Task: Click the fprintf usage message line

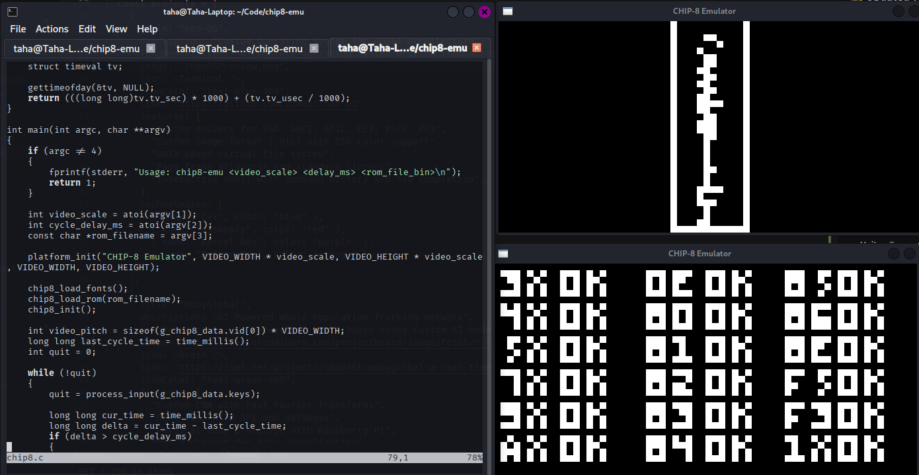Action: 255,172
